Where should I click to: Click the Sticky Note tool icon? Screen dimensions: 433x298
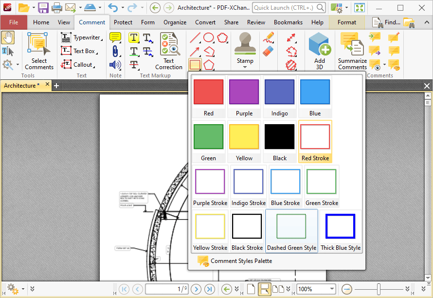115,37
